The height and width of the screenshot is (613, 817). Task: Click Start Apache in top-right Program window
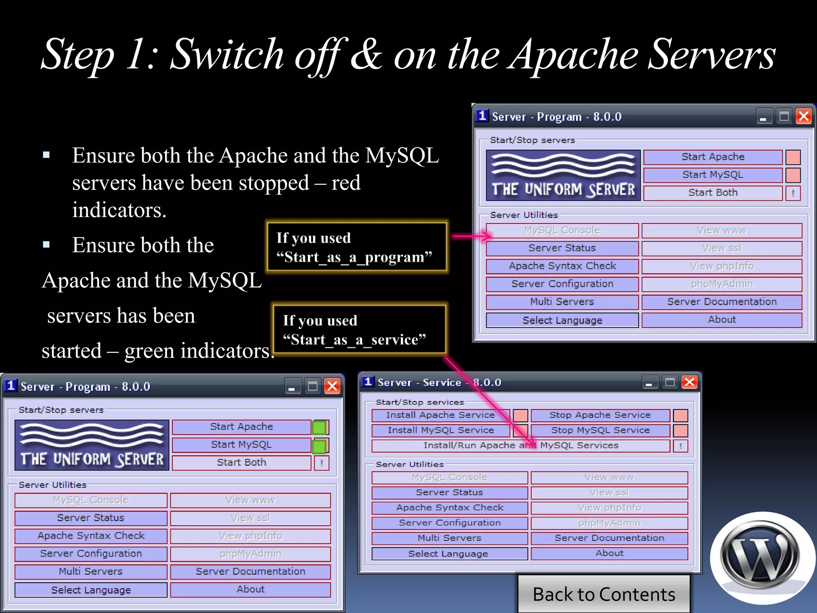tap(712, 157)
